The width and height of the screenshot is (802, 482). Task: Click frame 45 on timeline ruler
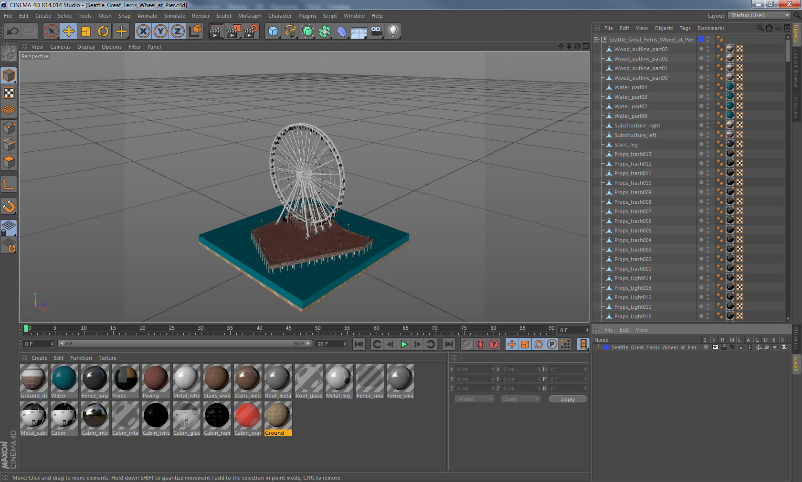pyautogui.click(x=288, y=328)
